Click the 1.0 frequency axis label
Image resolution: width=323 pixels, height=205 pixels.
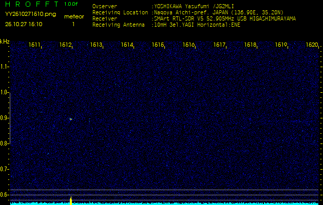tap(5, 92)
